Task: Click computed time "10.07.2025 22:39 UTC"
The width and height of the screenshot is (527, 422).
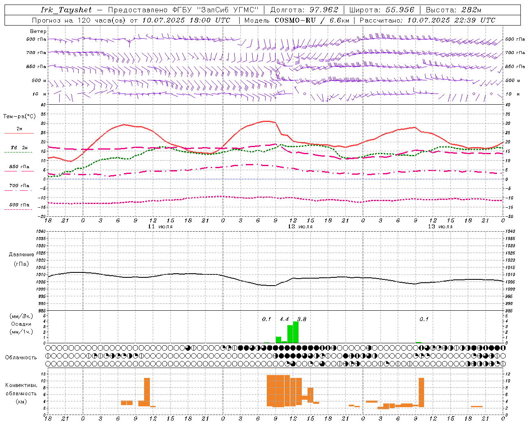Action: [451, 20]
